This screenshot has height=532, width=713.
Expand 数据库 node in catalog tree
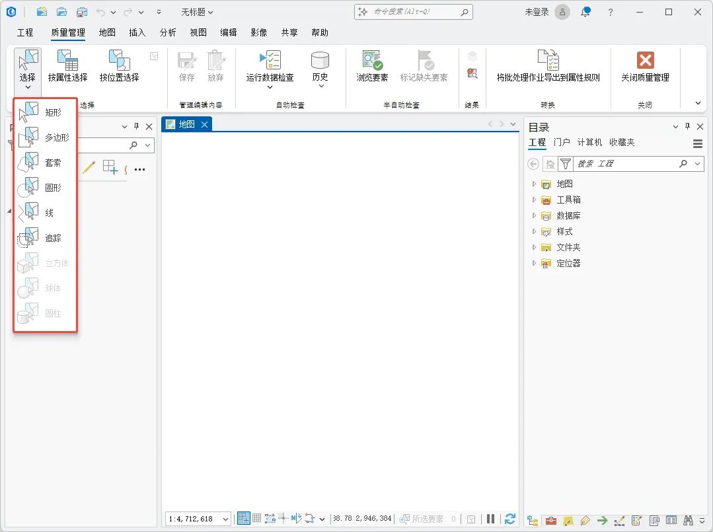(x=534, y=215)
